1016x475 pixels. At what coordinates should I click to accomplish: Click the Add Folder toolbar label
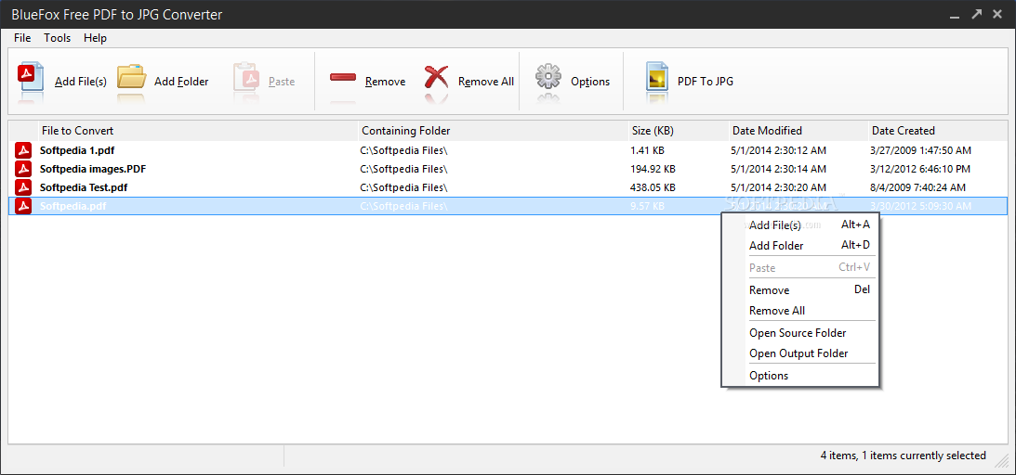click(181, 82)
